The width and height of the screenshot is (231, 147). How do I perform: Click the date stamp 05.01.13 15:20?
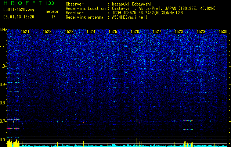pyautogui.click(x=19, y=17)
